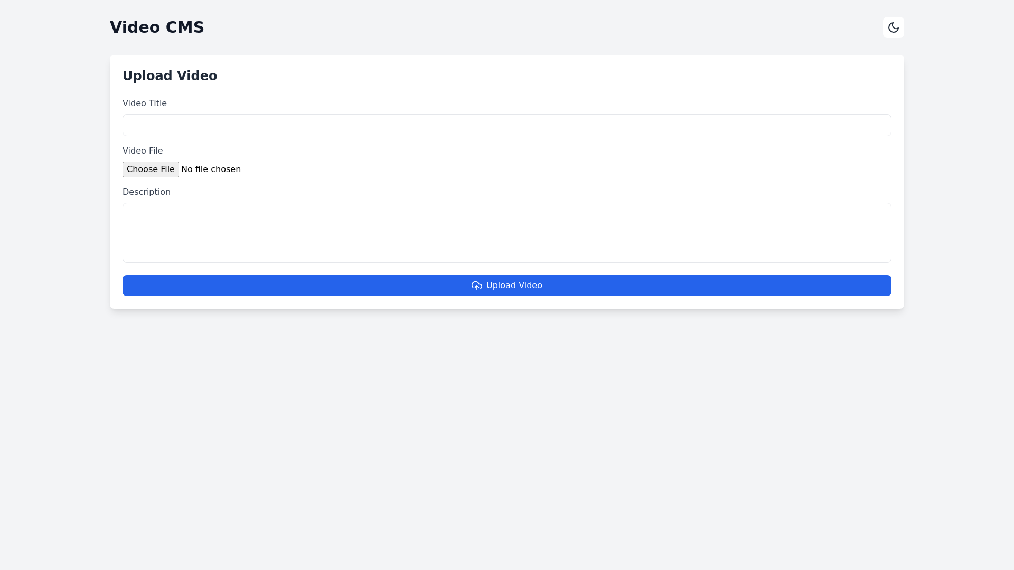
Task: Click the Description text area to type
Action: 506,232
